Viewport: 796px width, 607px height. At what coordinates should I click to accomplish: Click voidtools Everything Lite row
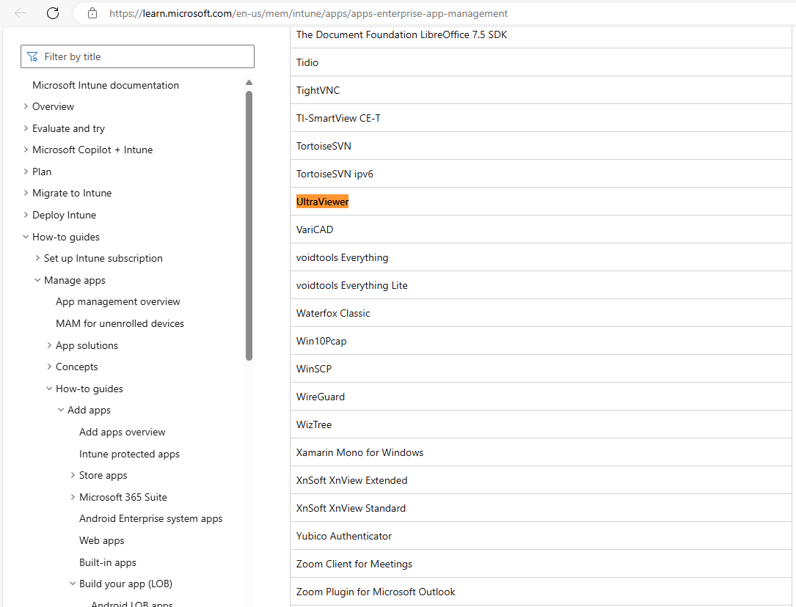click(541, 285)
